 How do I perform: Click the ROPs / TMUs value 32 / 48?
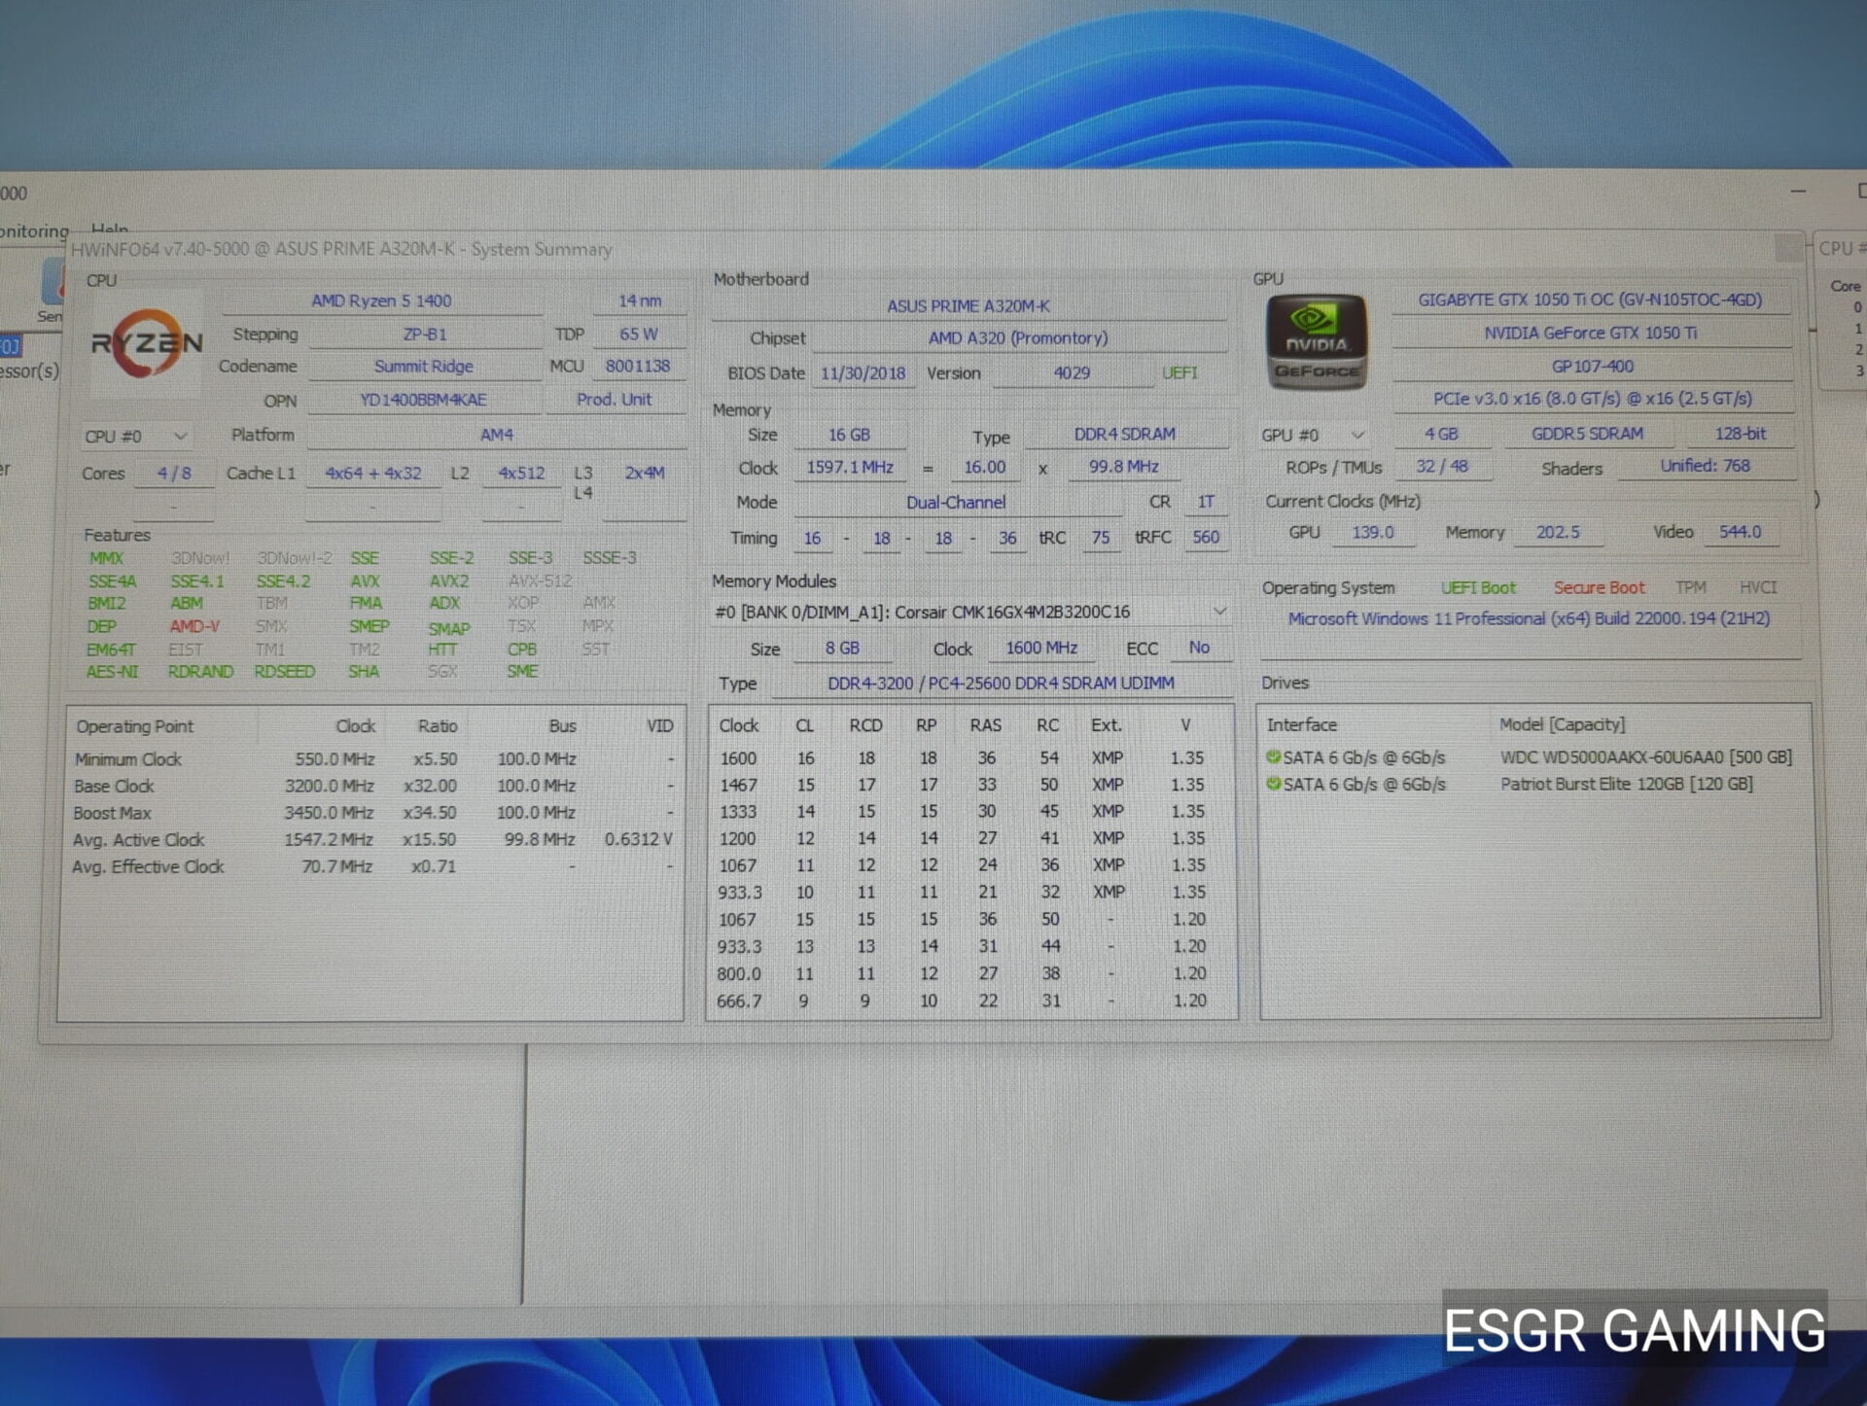click(1441, 467)
